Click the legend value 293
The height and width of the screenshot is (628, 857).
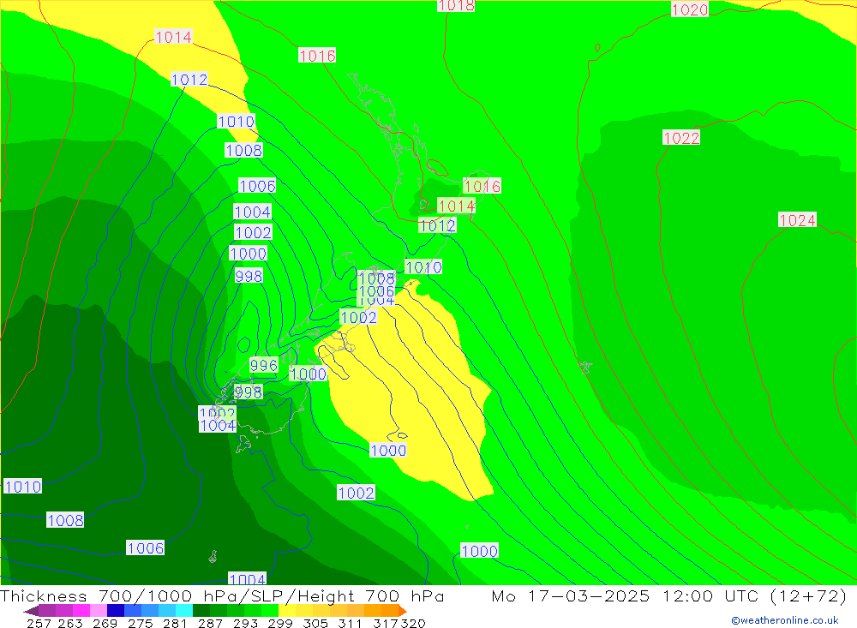(245, 623)
